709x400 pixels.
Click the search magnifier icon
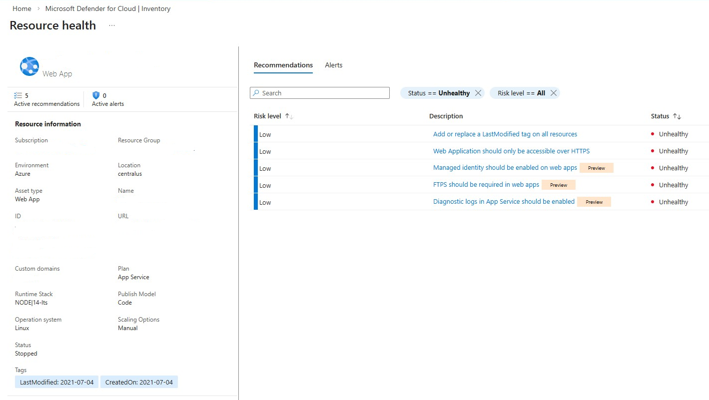258,93
